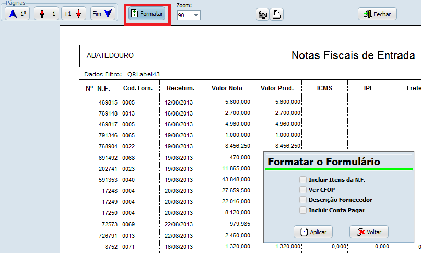This screenshot has width=421, height=253.
Task: Check the Descrição Fornecedor option
Action: click(x=303, y=200)
